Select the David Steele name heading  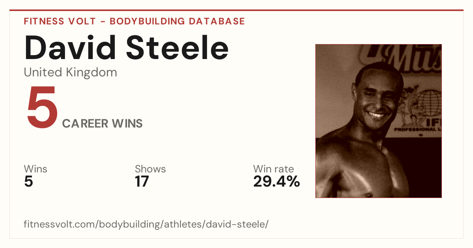[x=127, y=47]
